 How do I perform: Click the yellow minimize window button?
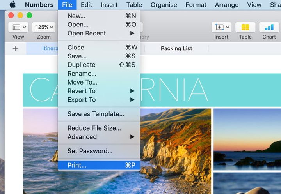[x=20, y=15]
